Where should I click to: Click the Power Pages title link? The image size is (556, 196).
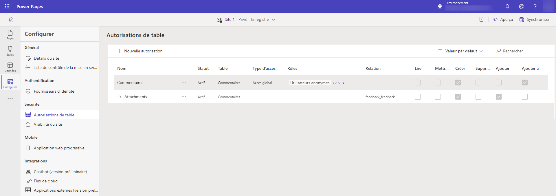pyautogui.click(x=30, y=6)
